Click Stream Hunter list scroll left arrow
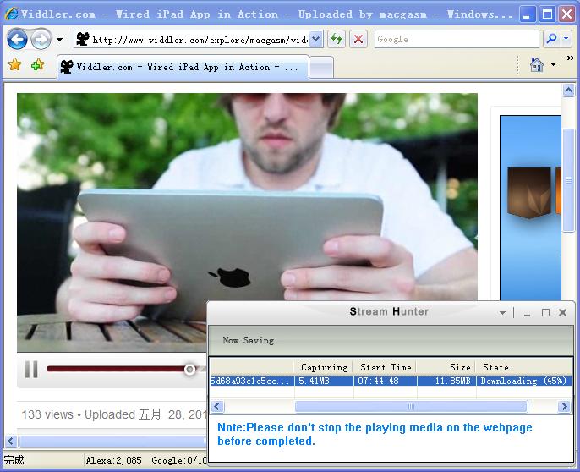The width and height of the screenshot is (580, 472). click(x=217, y=407)
